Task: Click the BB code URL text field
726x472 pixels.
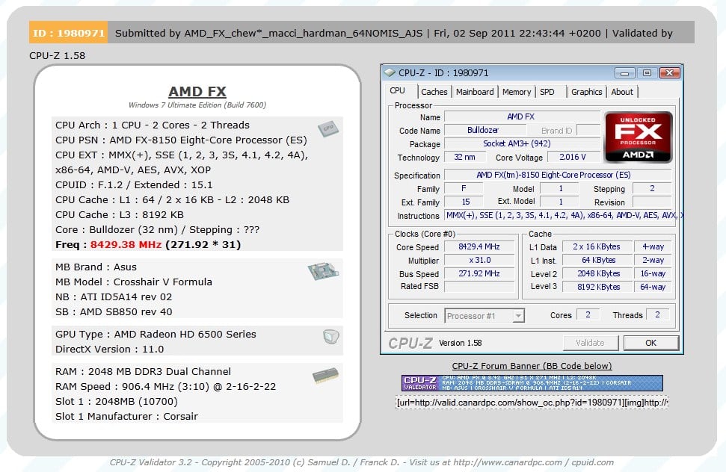Action: click(x=532, y=403)
